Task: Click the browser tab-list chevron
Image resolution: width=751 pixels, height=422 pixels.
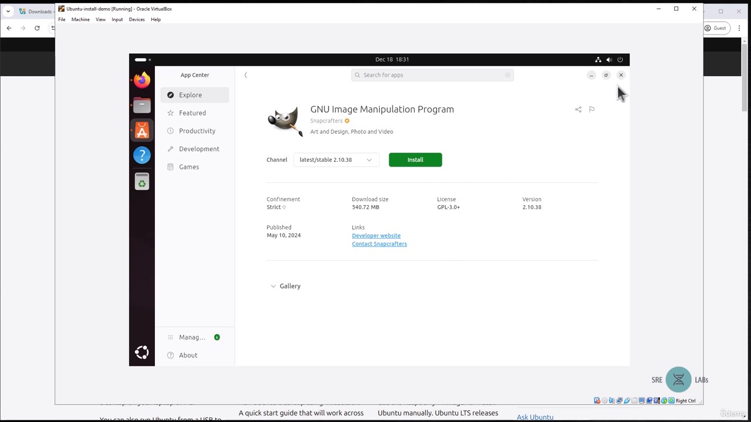Action: click(8, 11)
